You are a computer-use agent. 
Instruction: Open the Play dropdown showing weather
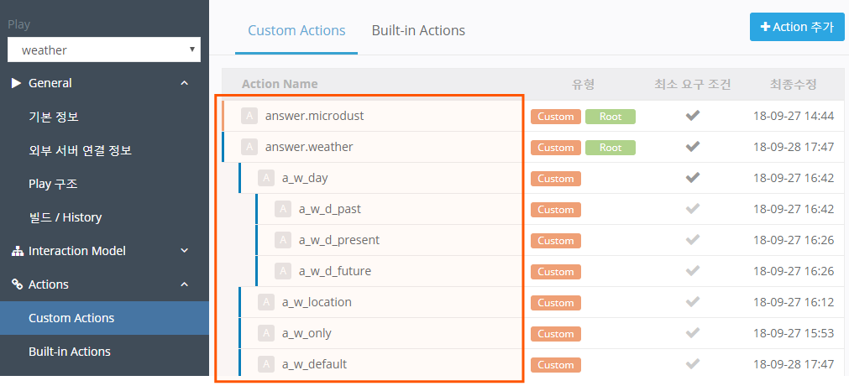[x=104, y=50]
